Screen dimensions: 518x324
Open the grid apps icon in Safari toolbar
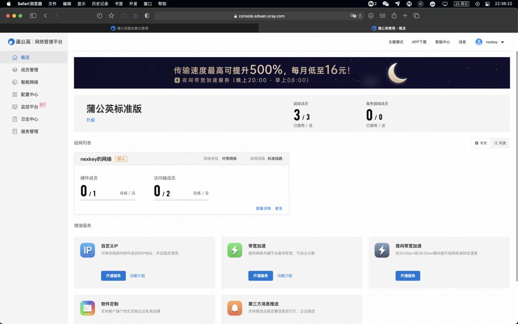(x=382, y=16)
